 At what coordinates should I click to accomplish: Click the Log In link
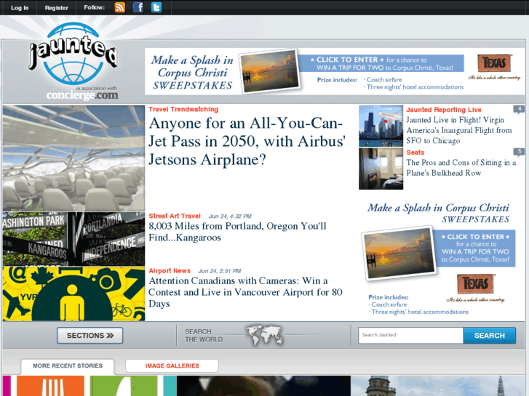(x=20, y=8)
